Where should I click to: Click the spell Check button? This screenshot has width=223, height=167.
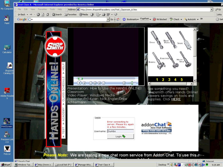175,19
